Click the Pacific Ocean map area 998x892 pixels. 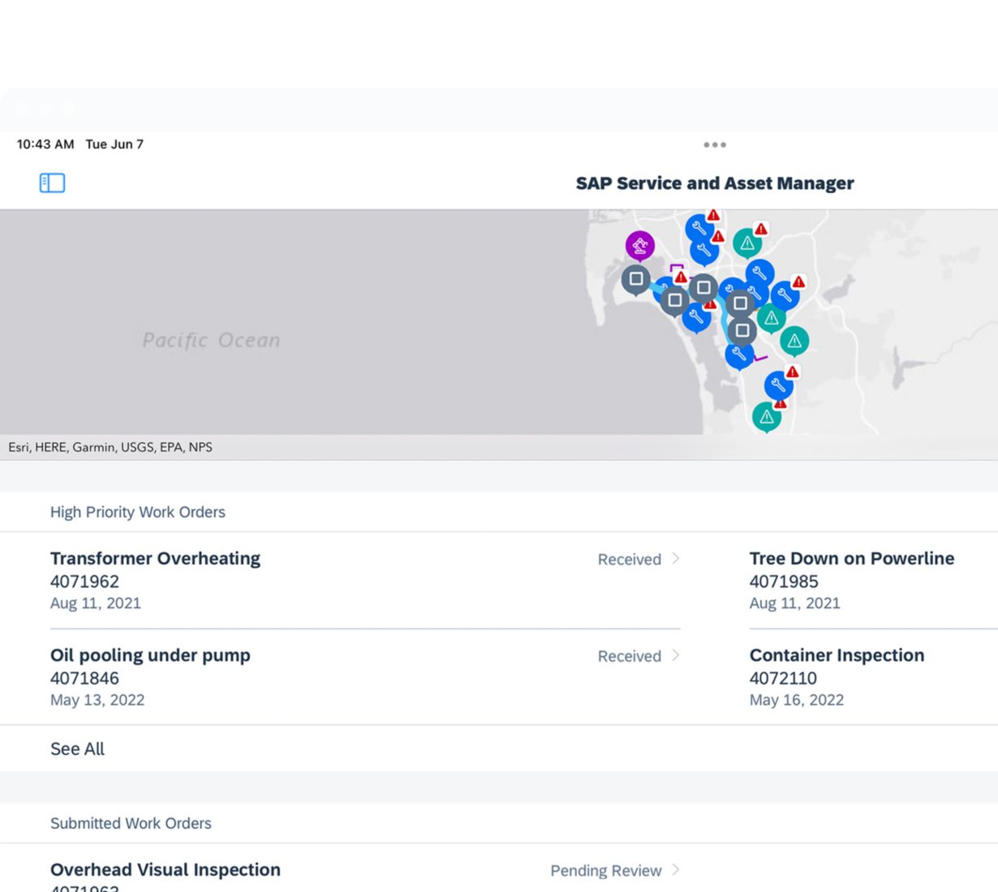point(211,340)
